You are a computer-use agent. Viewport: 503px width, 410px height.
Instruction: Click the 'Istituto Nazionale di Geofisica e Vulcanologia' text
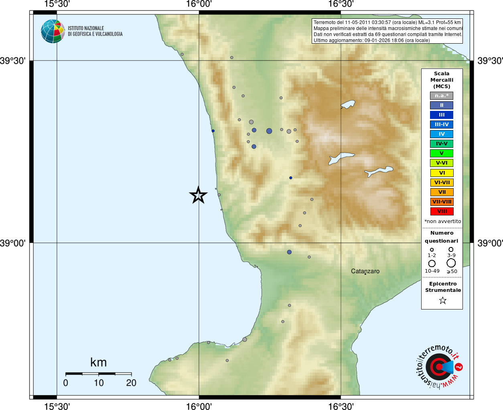point(95,31)
